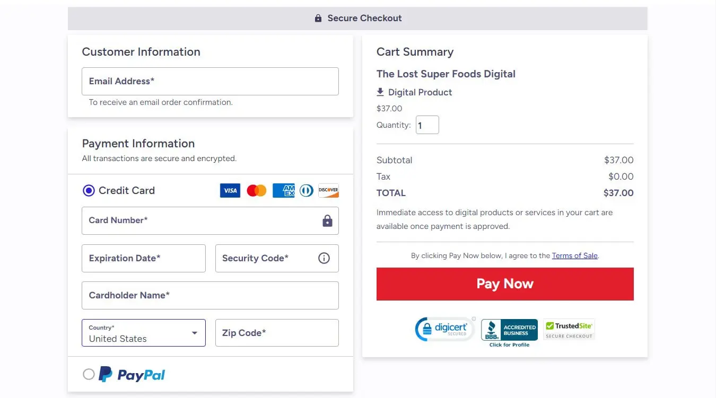Select the PayPal payment radio button
The image size is (716, 398).
[x=89, y=375]
